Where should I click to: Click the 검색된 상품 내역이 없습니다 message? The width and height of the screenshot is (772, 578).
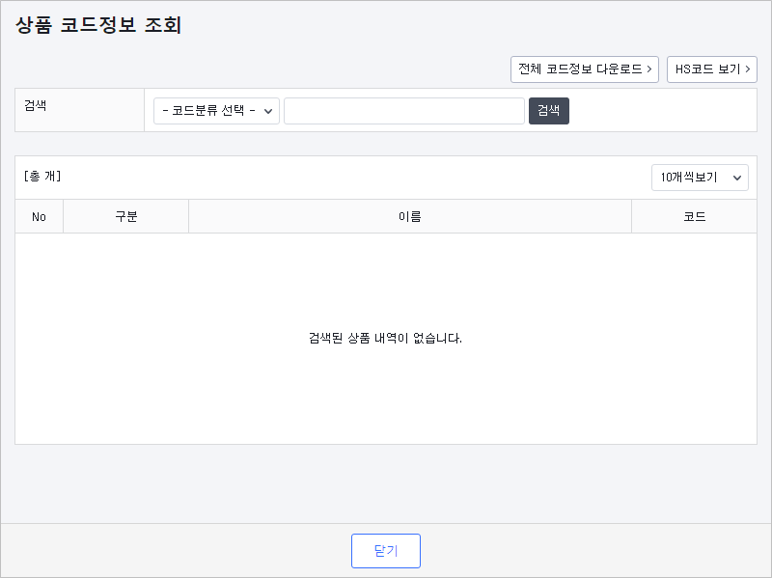pyautogui.click(x=385, y=339)
